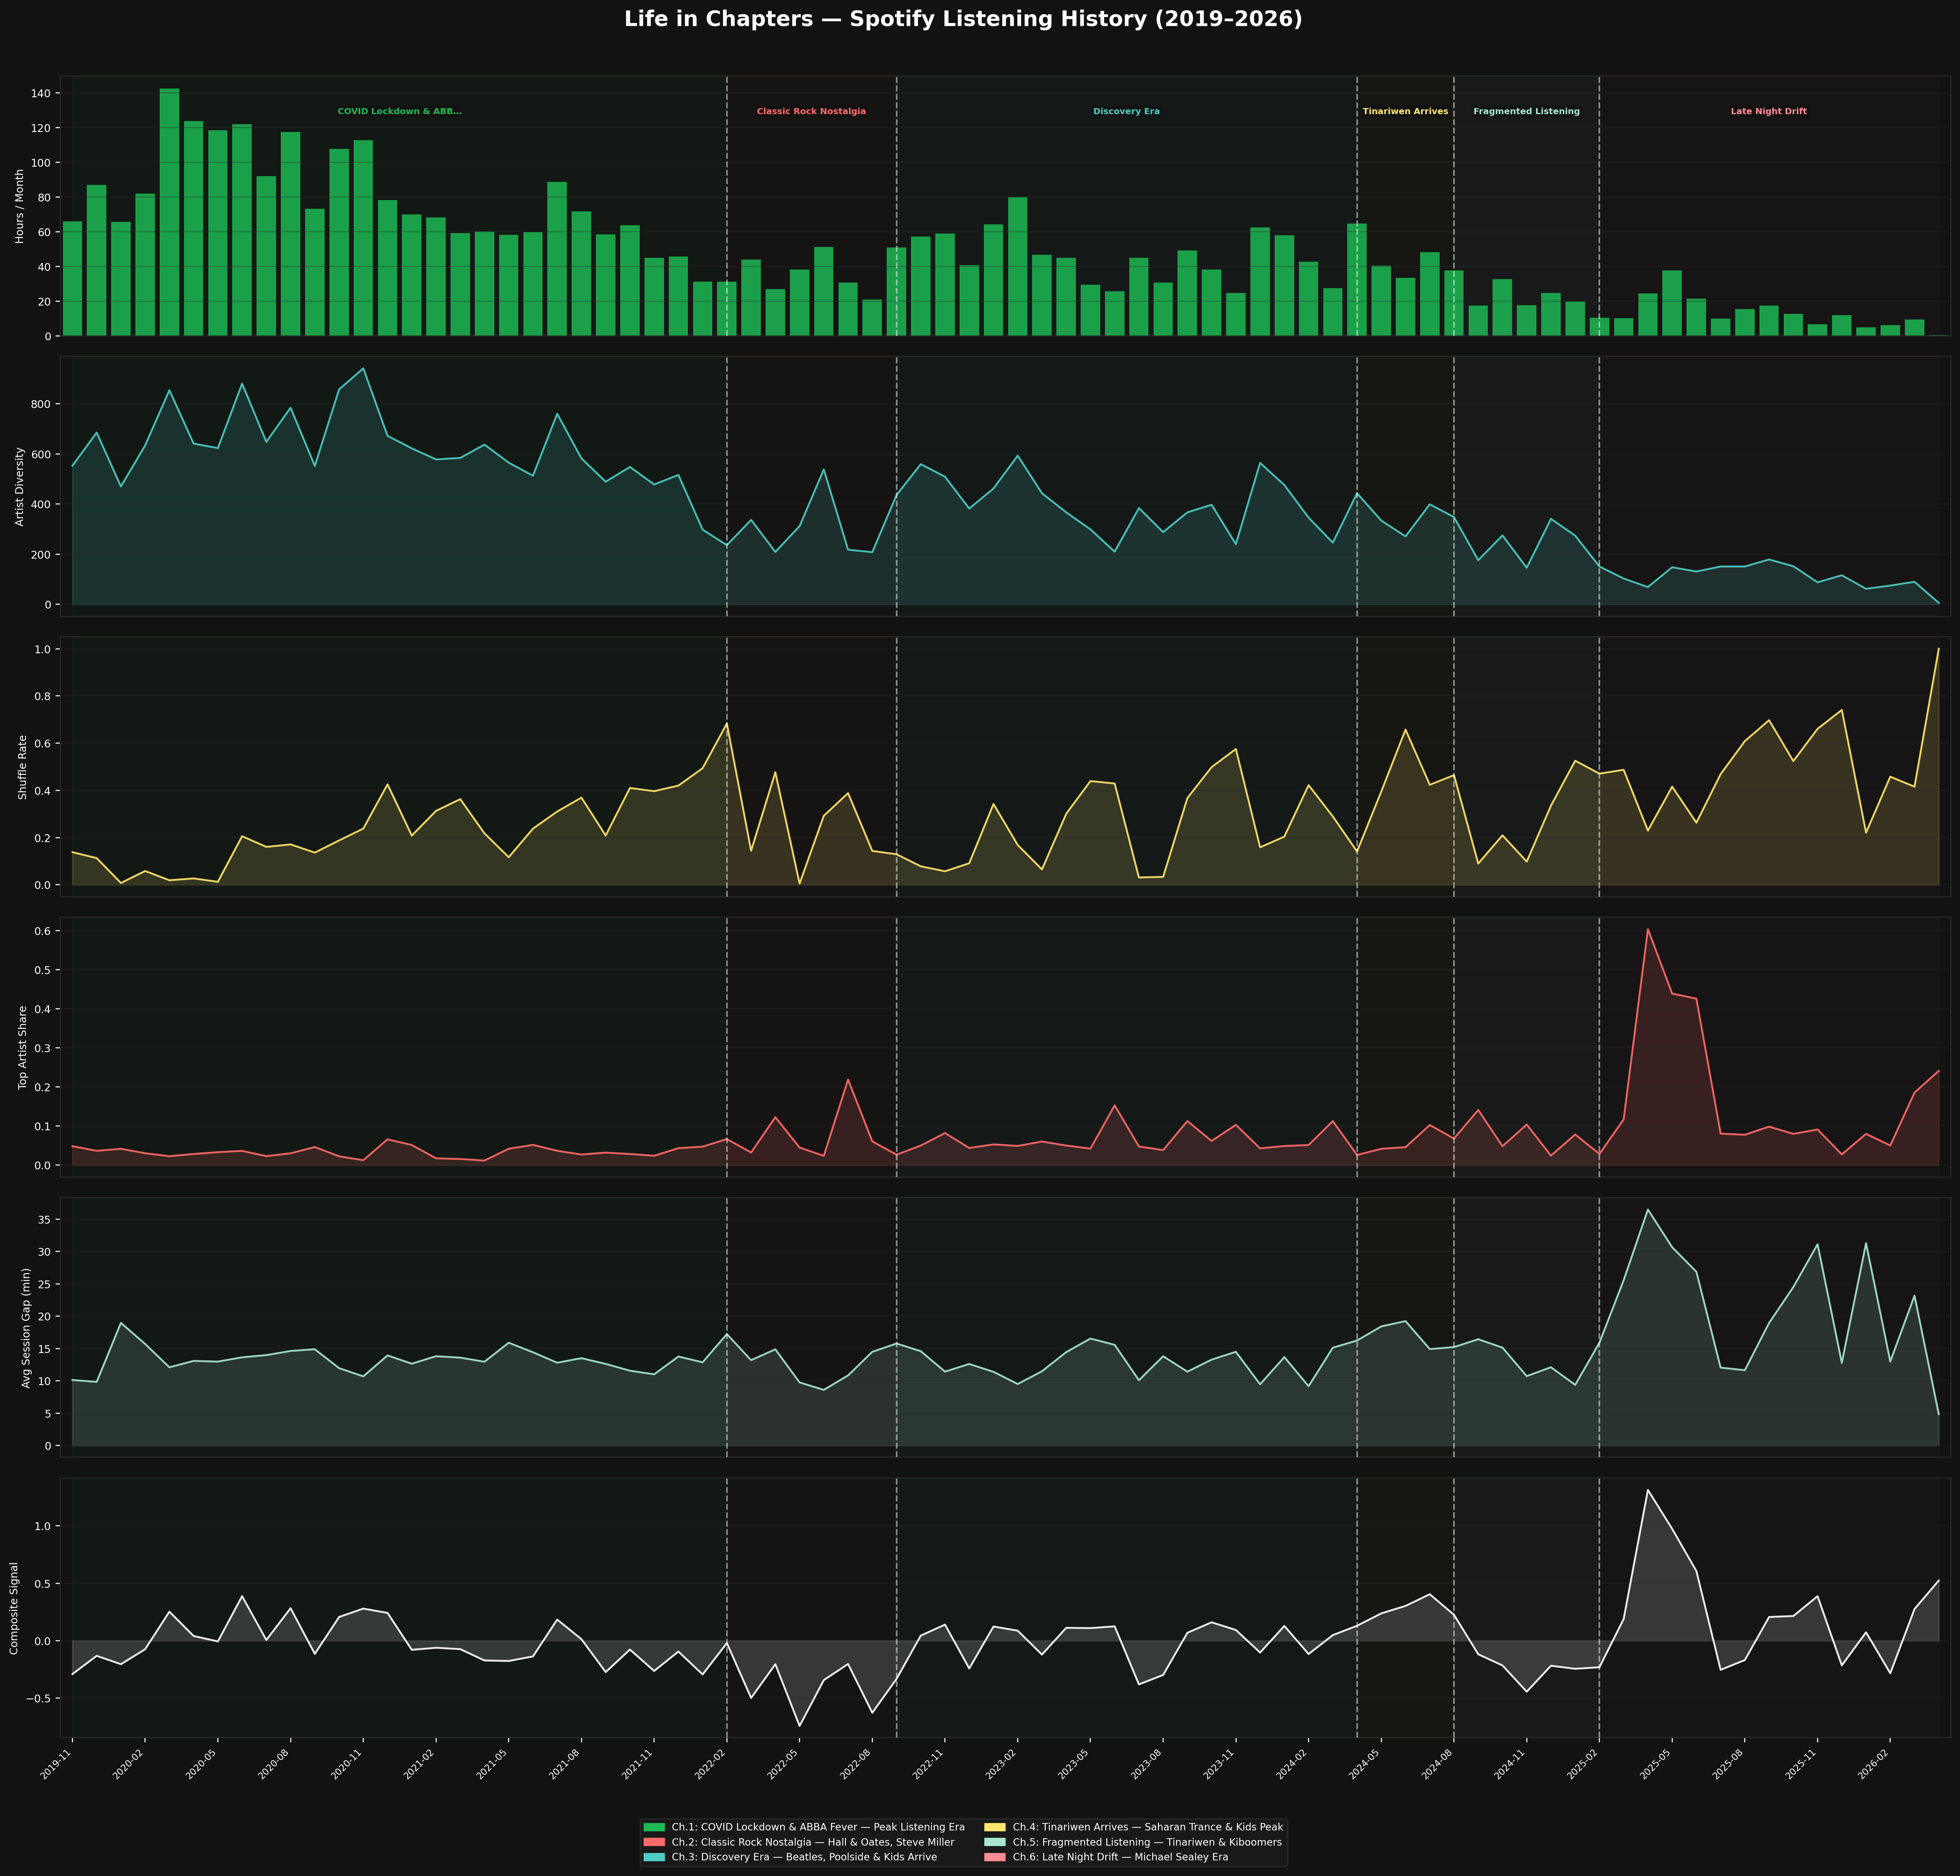Click the 'Composite Signal' axis label
This screenshot has height=1876, width=1960.
tap(14, 1608)
